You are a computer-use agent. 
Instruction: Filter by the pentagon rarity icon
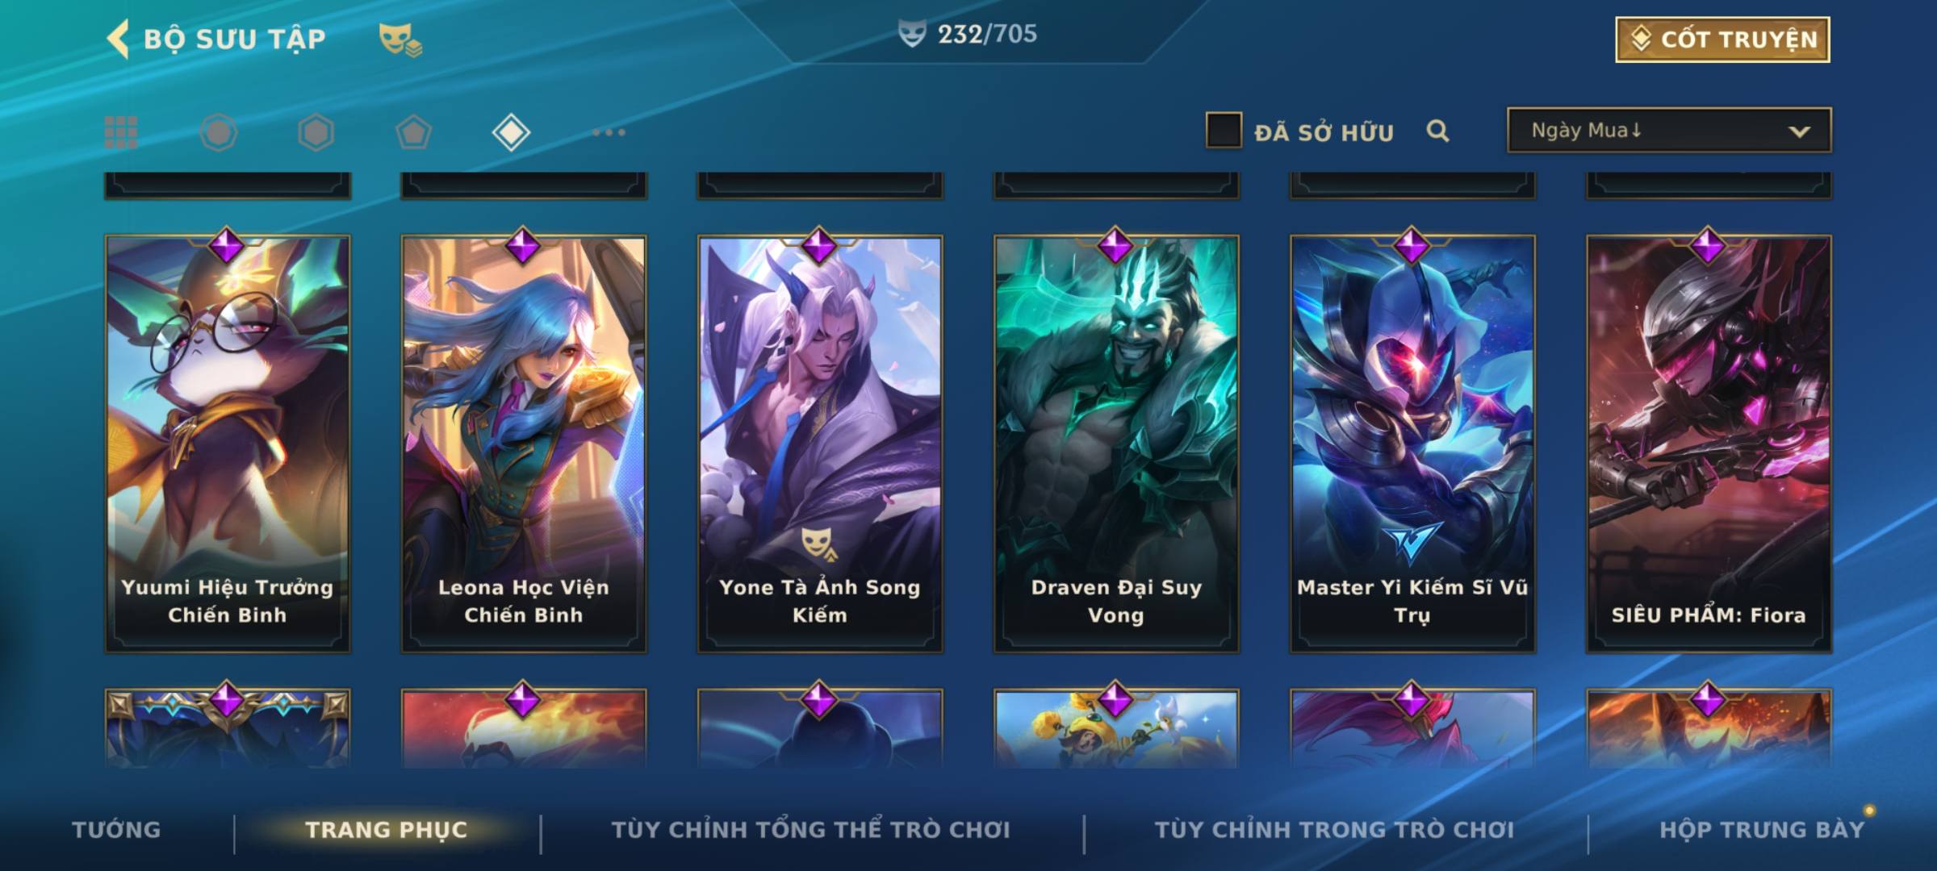413,132
